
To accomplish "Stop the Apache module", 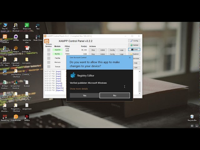I will pos(93,50).
